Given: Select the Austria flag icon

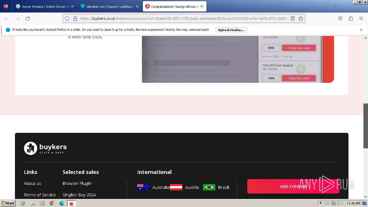Looking at the screenshot, I should [x=176, y=187].
